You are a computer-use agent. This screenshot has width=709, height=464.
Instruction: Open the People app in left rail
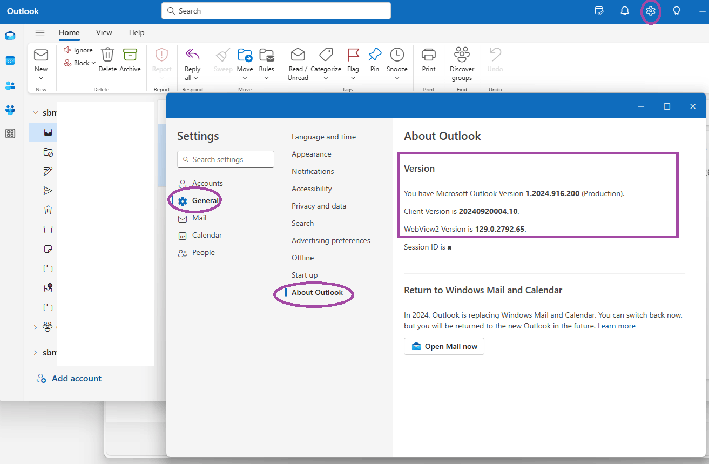10,85
